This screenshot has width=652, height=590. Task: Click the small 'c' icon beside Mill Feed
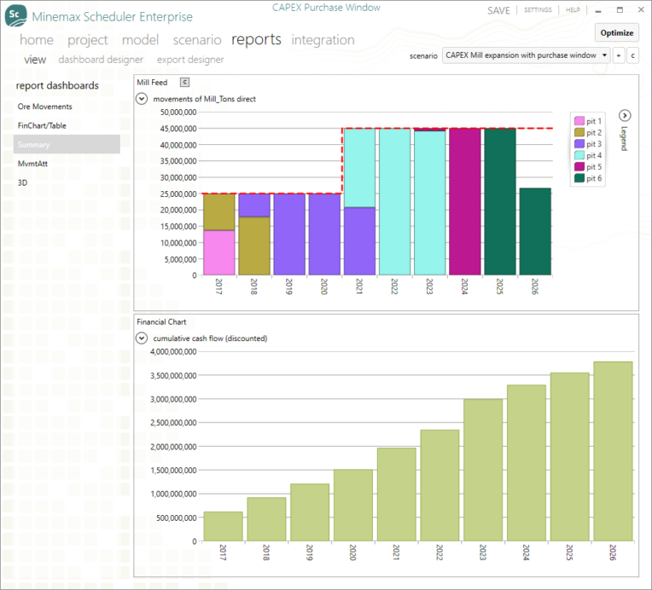tap(184, 82)
